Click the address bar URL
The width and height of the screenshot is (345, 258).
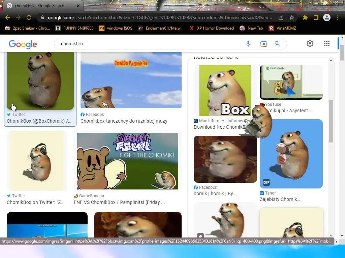tap(160, 17)
